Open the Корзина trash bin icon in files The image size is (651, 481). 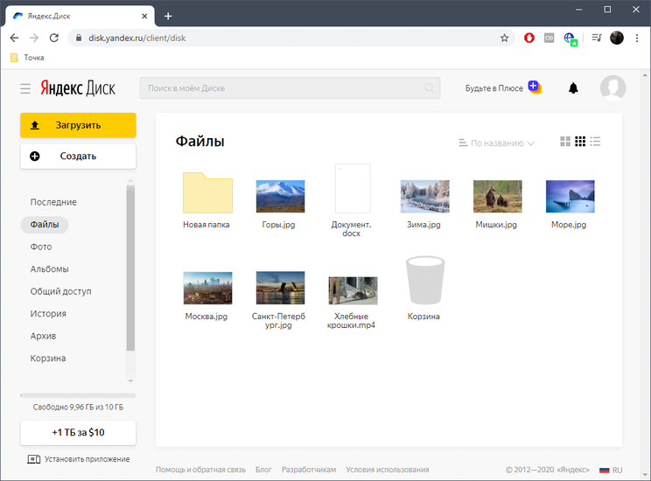[424, 282]
